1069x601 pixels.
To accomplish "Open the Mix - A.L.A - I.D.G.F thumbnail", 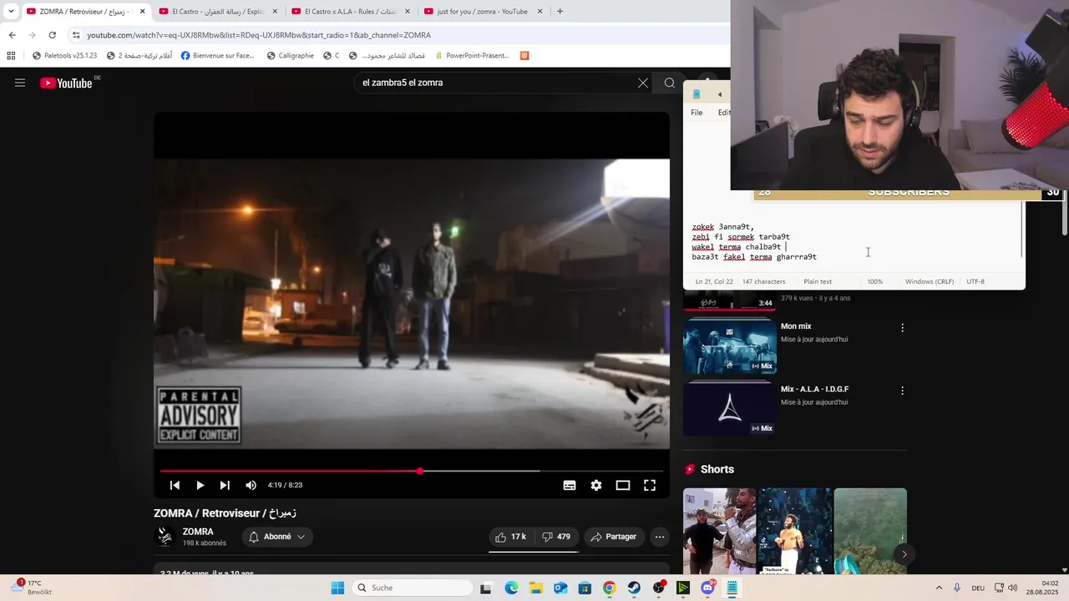I will tap(730, 408).
